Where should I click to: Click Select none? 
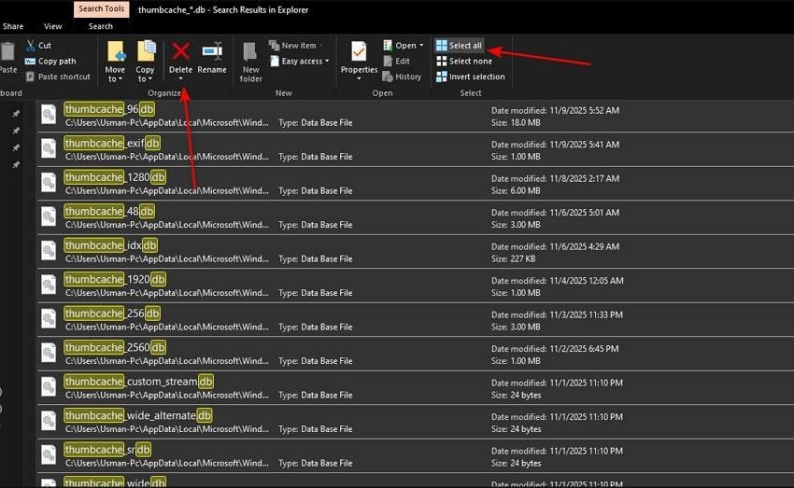tap(464, 62)
